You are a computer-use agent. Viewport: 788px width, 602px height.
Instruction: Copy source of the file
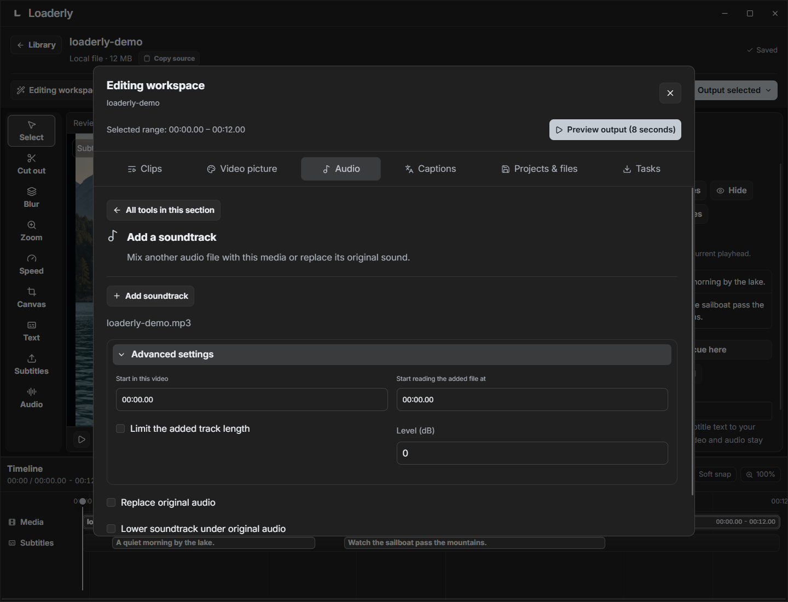click(x=169, y=59)
